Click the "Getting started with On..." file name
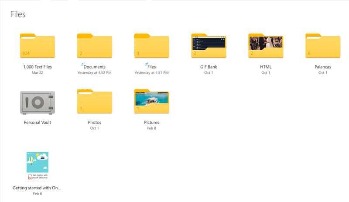 38,188
